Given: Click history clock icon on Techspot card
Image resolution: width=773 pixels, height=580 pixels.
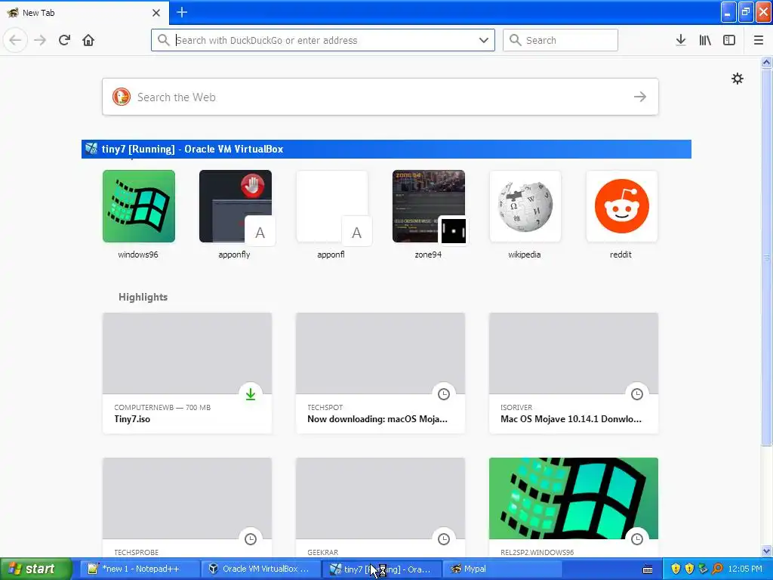Looking at the screenshot, I should [444, 394].
